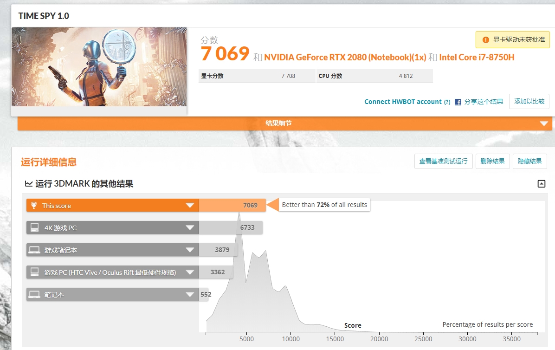Click the desktop icon beside 4K游戏 PC
This screenshot has width=555, height=350.
[x=35, y=227]
